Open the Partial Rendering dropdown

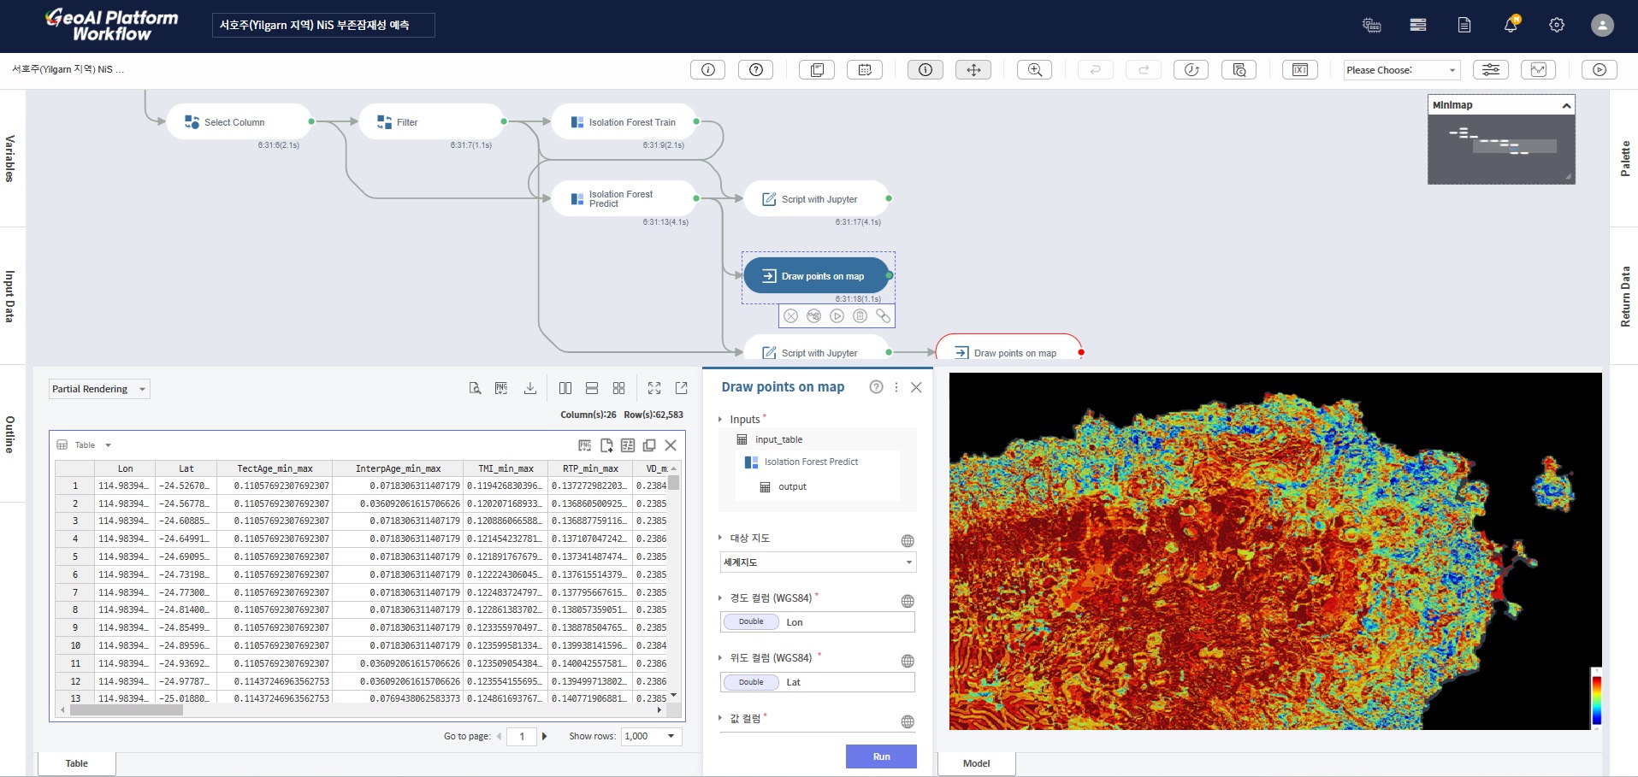pos(99,389)
